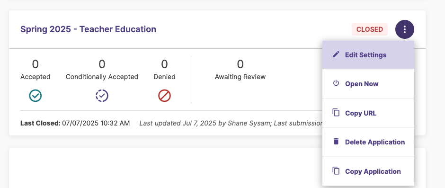Click the copy icon beside Copy URL

coord(336,112)
